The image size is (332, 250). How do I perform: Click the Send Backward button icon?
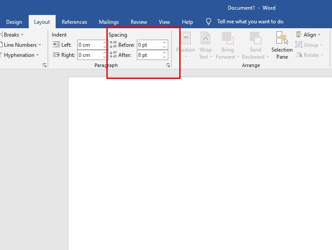pyautogui.click(x=256, y=38)
